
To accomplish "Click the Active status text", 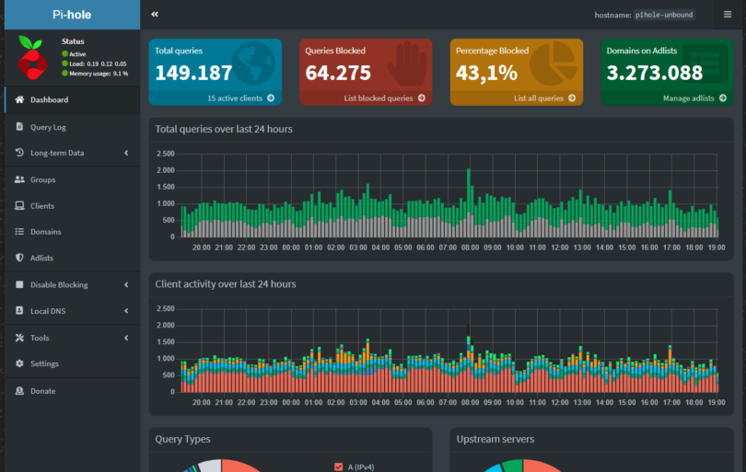I will (77, 54).
